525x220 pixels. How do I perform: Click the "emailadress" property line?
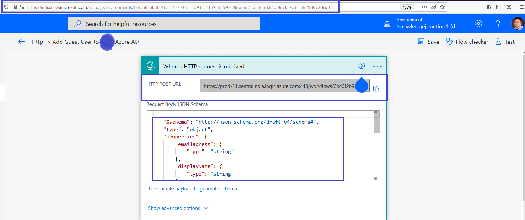[199, 144]
